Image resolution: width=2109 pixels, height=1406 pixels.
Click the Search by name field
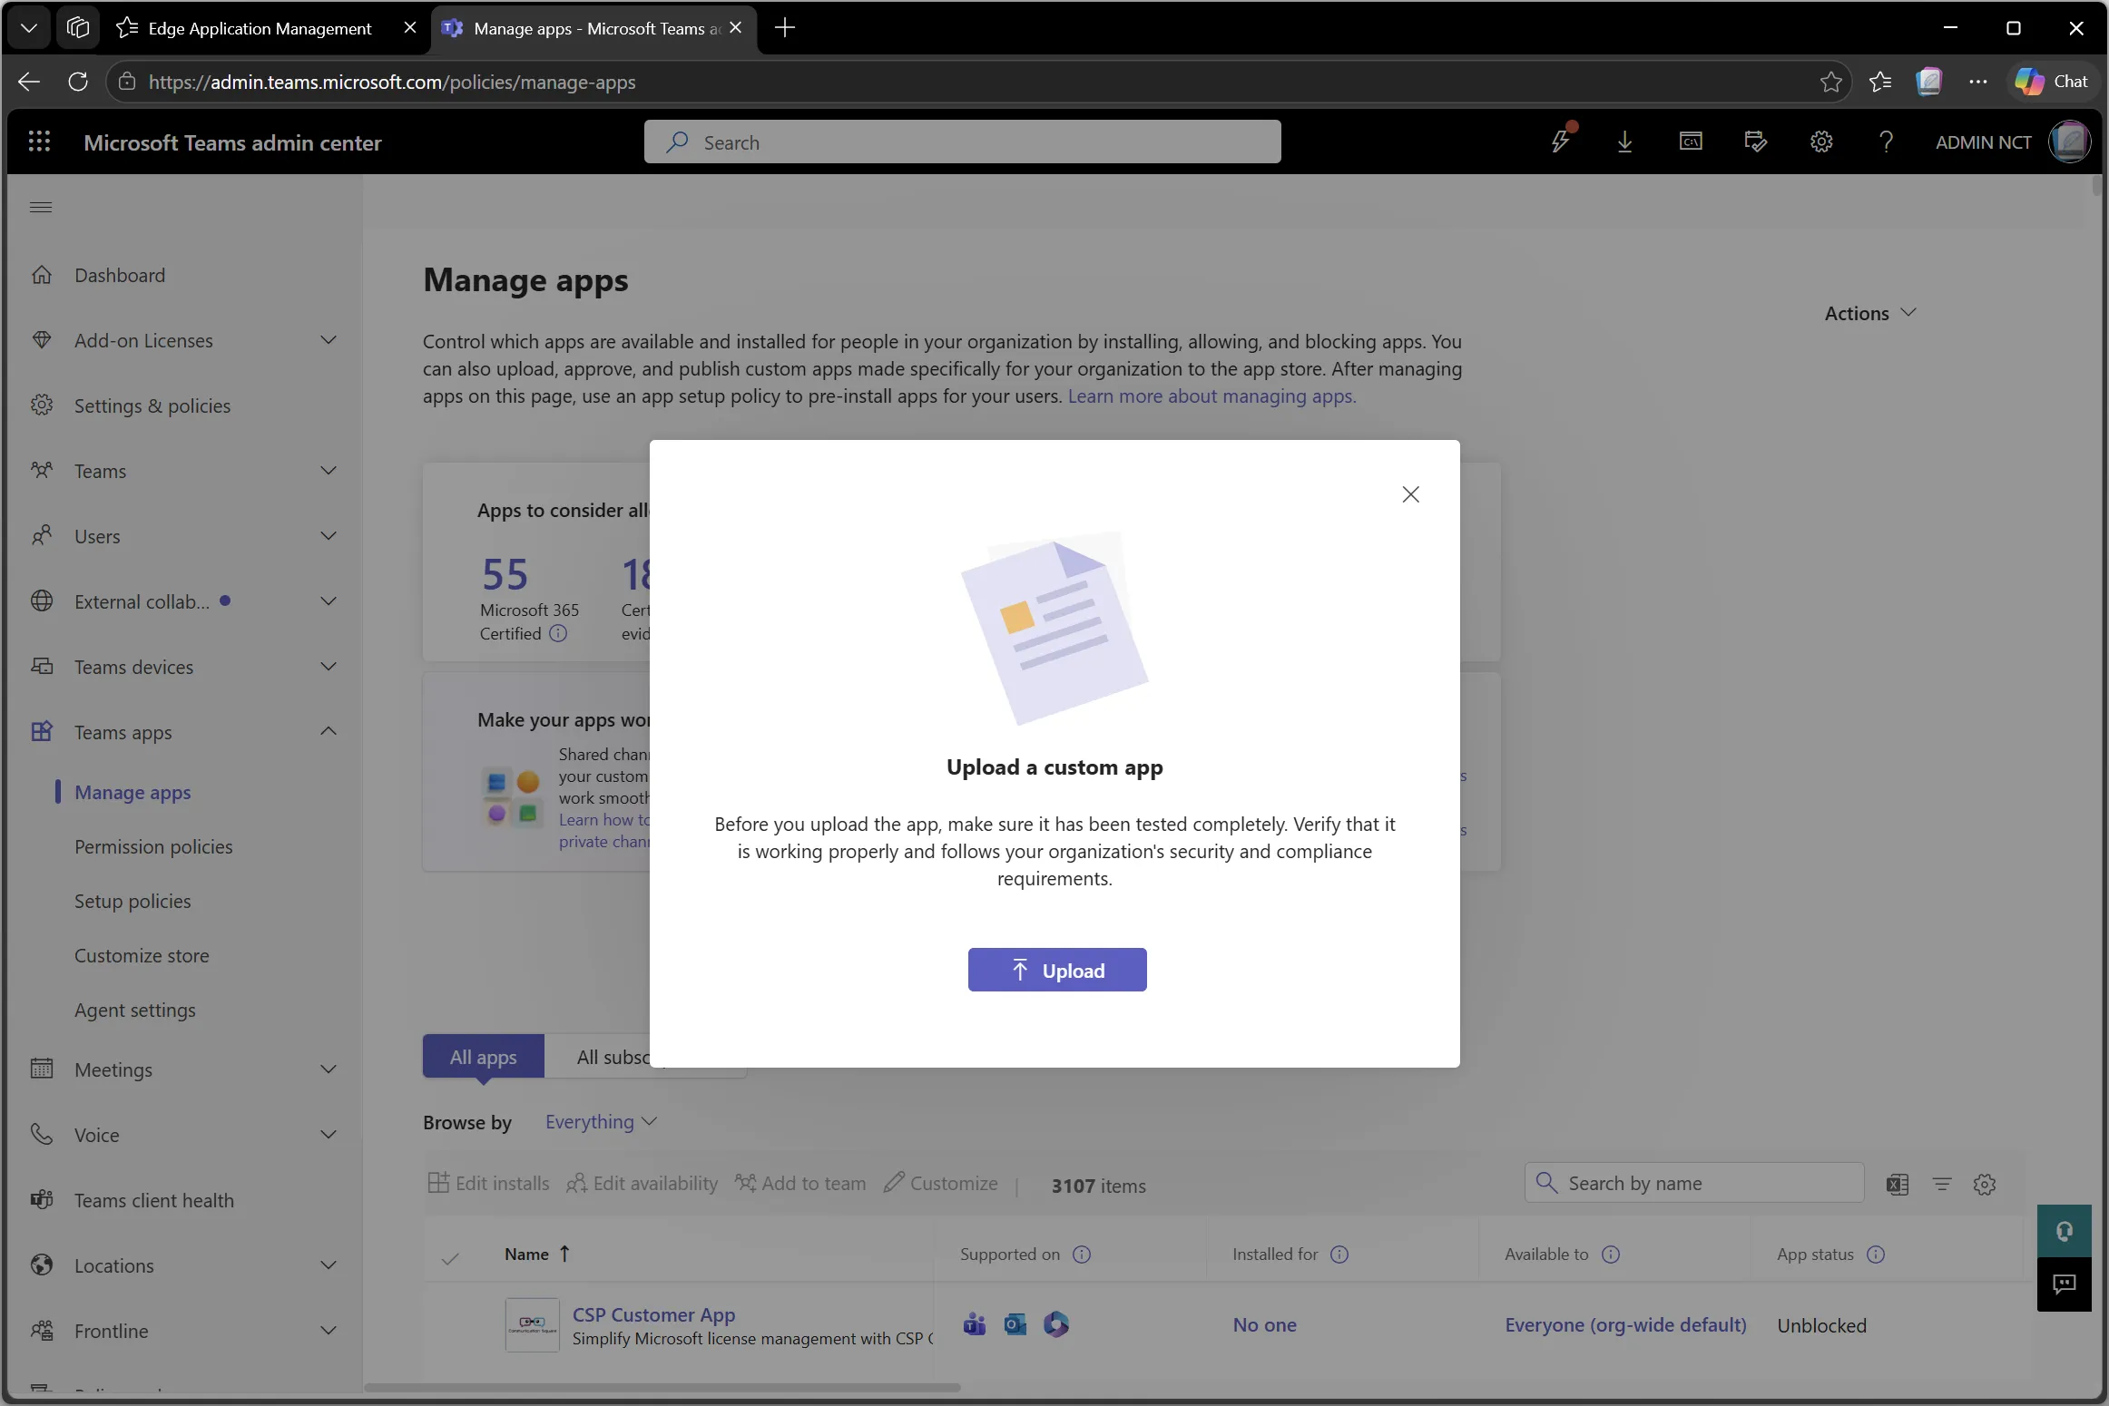[x=1694, y=1183]
